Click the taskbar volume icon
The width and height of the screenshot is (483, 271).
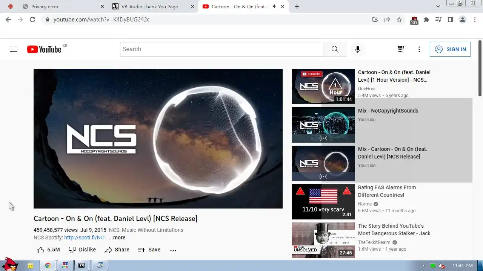click(x=441, y=266)
